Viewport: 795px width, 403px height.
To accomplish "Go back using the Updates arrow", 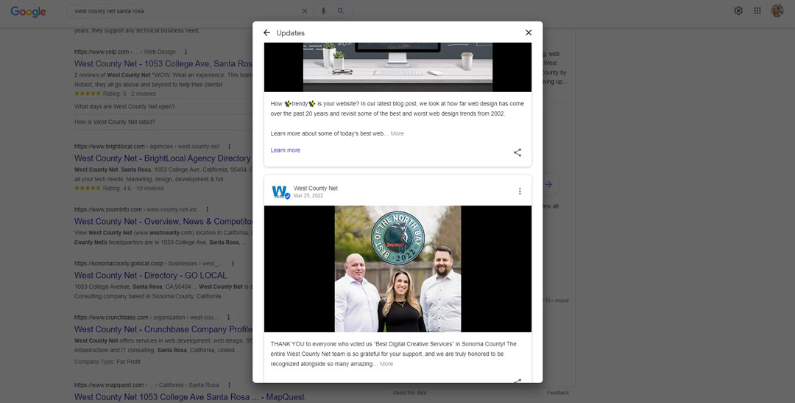I will 266,32.
